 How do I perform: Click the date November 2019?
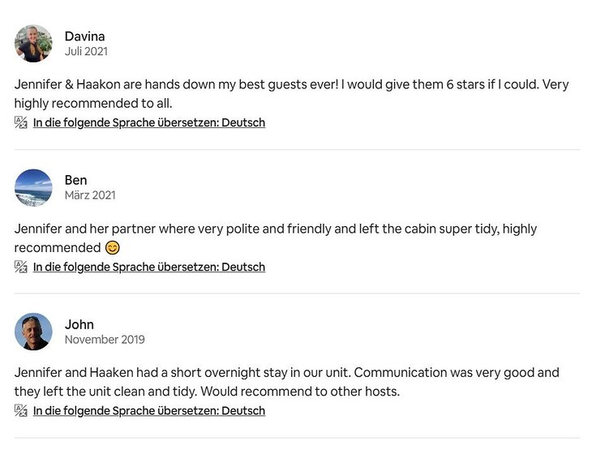point(105,340)
